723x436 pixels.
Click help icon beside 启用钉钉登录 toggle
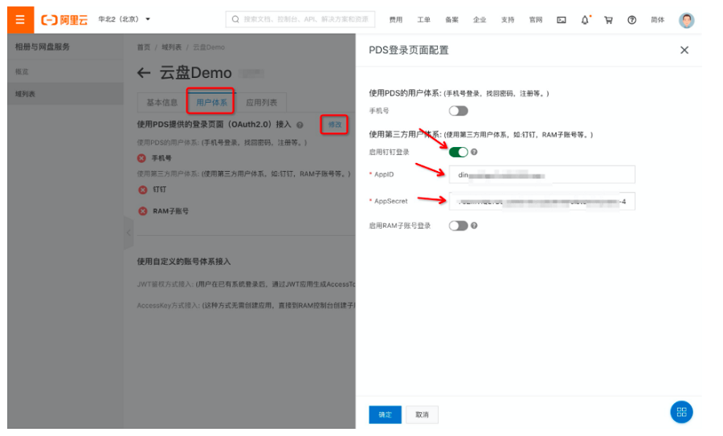[474, 152]
